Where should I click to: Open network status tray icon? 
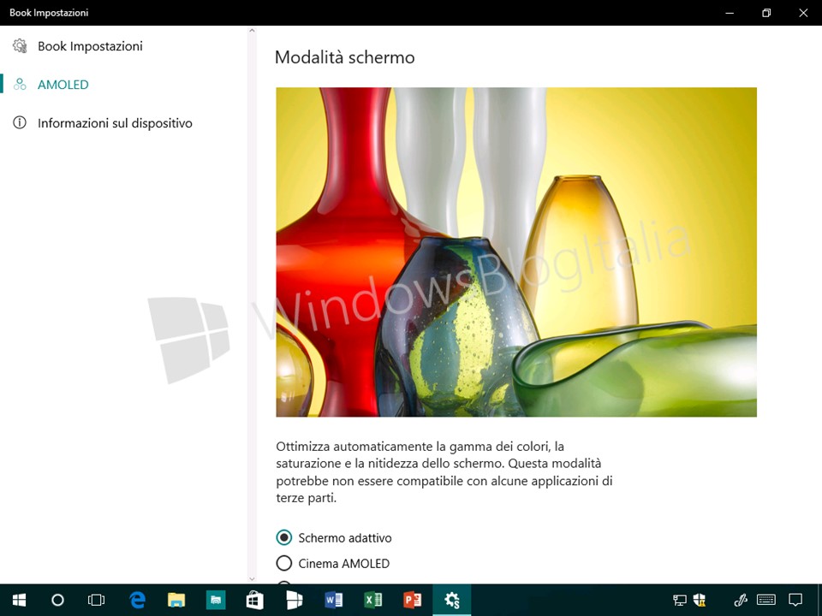tap(680, 600)
